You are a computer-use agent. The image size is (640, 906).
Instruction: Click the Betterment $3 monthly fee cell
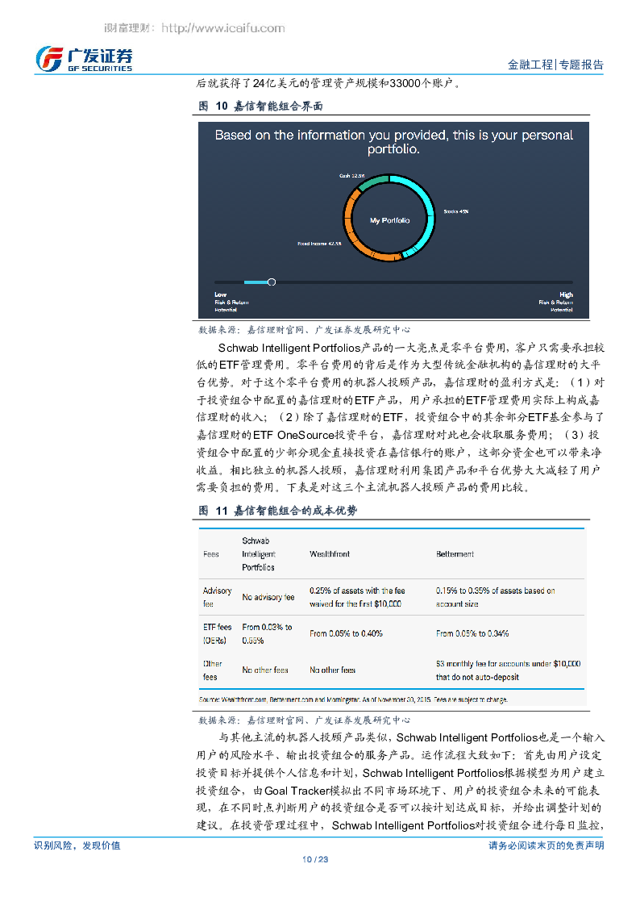coord(508,670)
